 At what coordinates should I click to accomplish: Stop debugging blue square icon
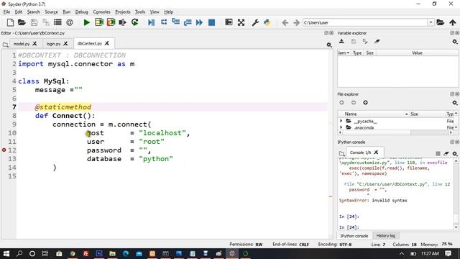[x=211, y=22]
